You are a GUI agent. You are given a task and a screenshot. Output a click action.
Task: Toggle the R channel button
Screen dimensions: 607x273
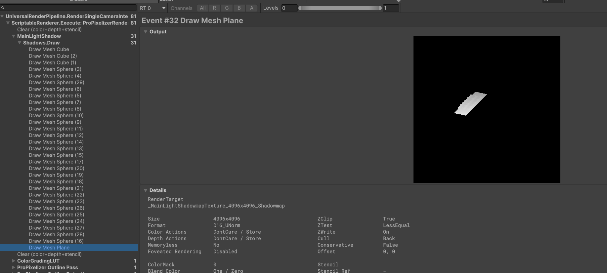[x=214, y=8]
